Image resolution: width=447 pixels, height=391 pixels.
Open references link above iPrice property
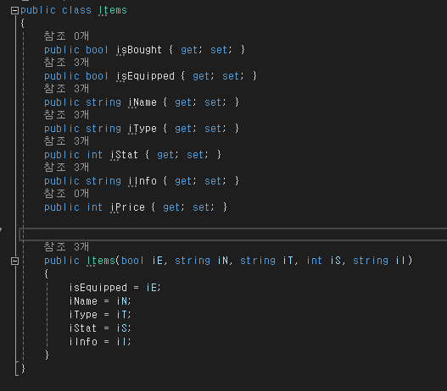(x=66, y=194)
